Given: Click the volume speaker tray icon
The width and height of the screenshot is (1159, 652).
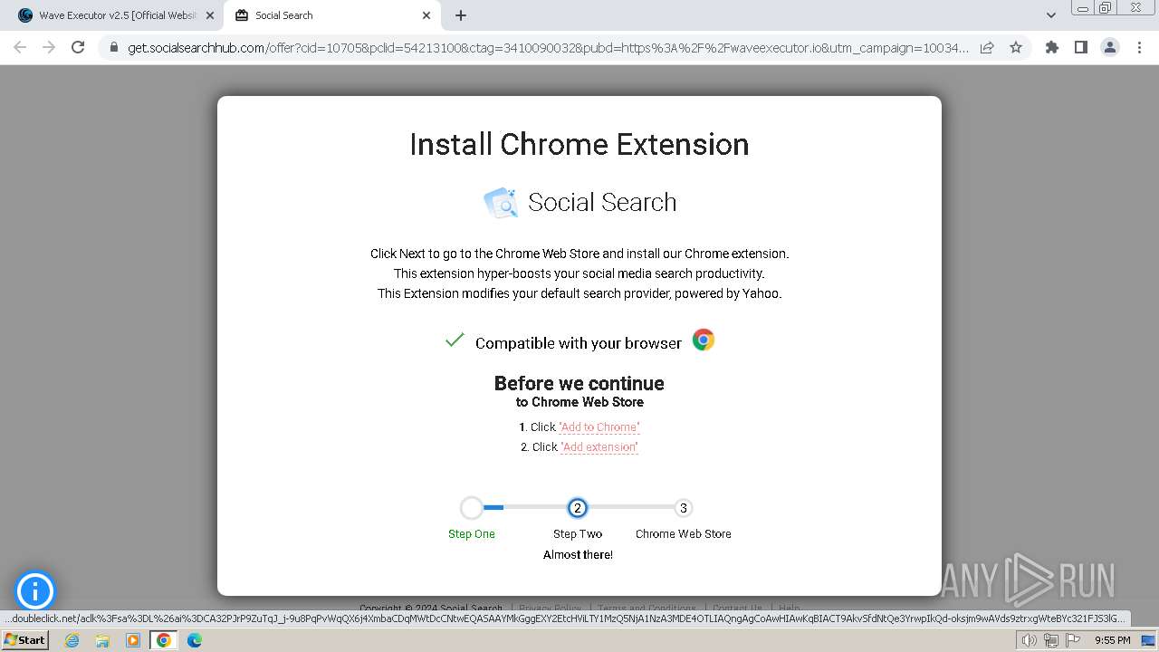Looking at the screenshot, I should [x=1030, y=640].
